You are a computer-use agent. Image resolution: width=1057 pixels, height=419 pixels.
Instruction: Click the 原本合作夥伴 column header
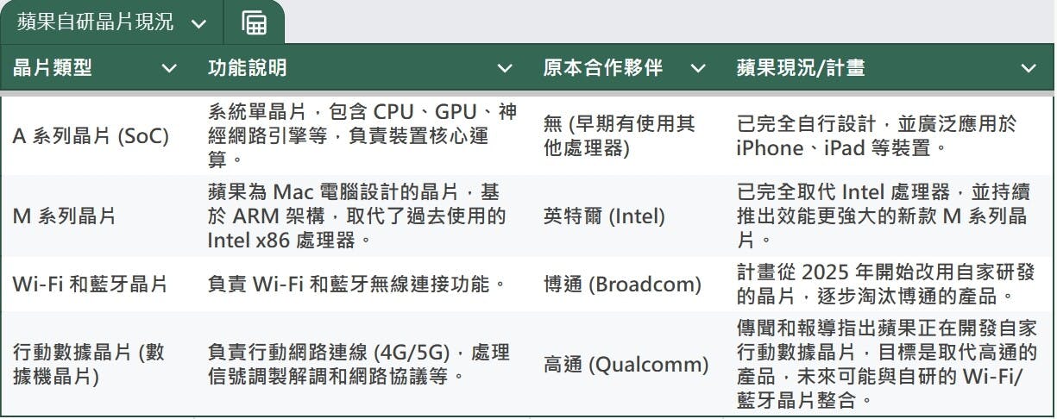[x=627, y=68]
